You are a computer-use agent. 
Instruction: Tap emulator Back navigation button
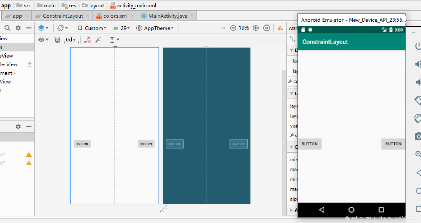click(x=322, y=210)
